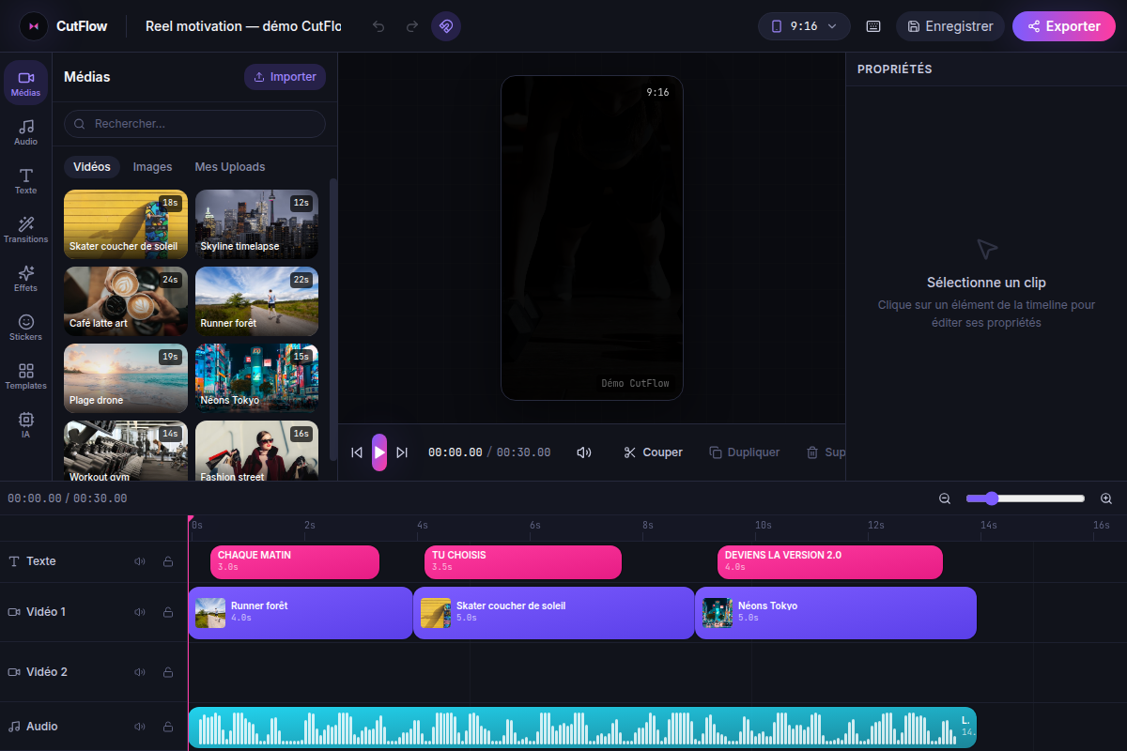1127x751 pixels.
Task: Open the Texte sidebar panel
Action: 25,180
